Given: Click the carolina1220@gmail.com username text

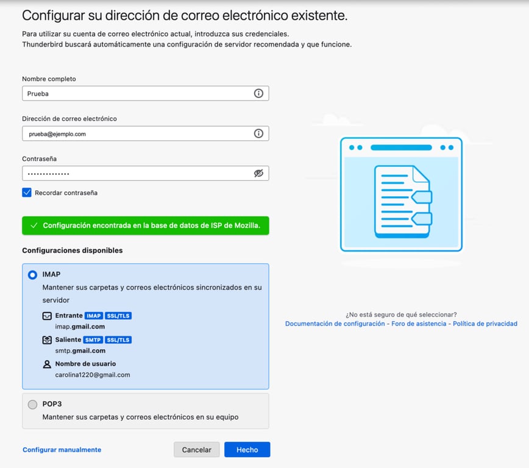Looking at the screenshot, I should coord(93,375).
